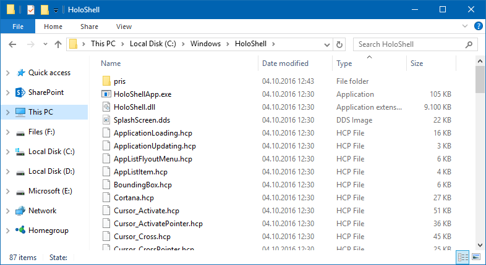Sort by Date modified column header
This screenshot has width=486, height=265.
pyautogui.click(x=285, y=63)
